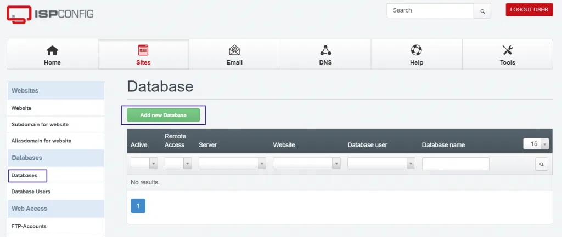Open the Active filter dropdown
This screenshot has height=237, width=562.
coord(144,163)
